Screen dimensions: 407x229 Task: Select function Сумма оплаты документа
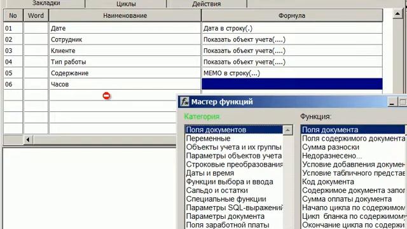pyautogui.click(x=354, y=199)
